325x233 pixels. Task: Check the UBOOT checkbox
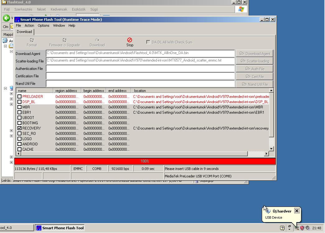pos(20,117)
